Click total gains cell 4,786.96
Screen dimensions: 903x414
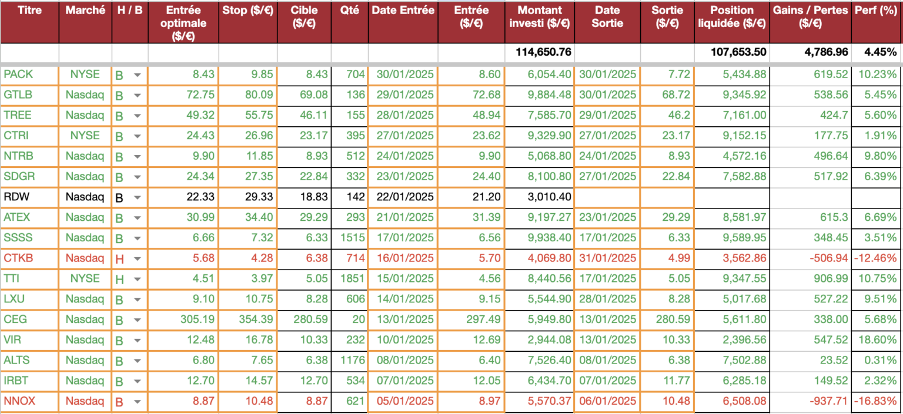(x=810, y=52)
